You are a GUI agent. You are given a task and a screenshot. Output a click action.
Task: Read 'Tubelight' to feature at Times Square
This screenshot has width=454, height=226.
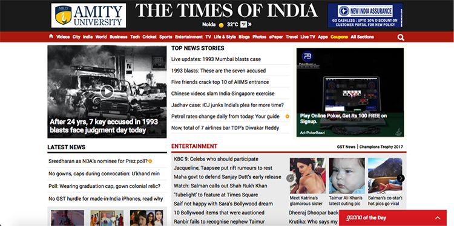coord(215,195)
